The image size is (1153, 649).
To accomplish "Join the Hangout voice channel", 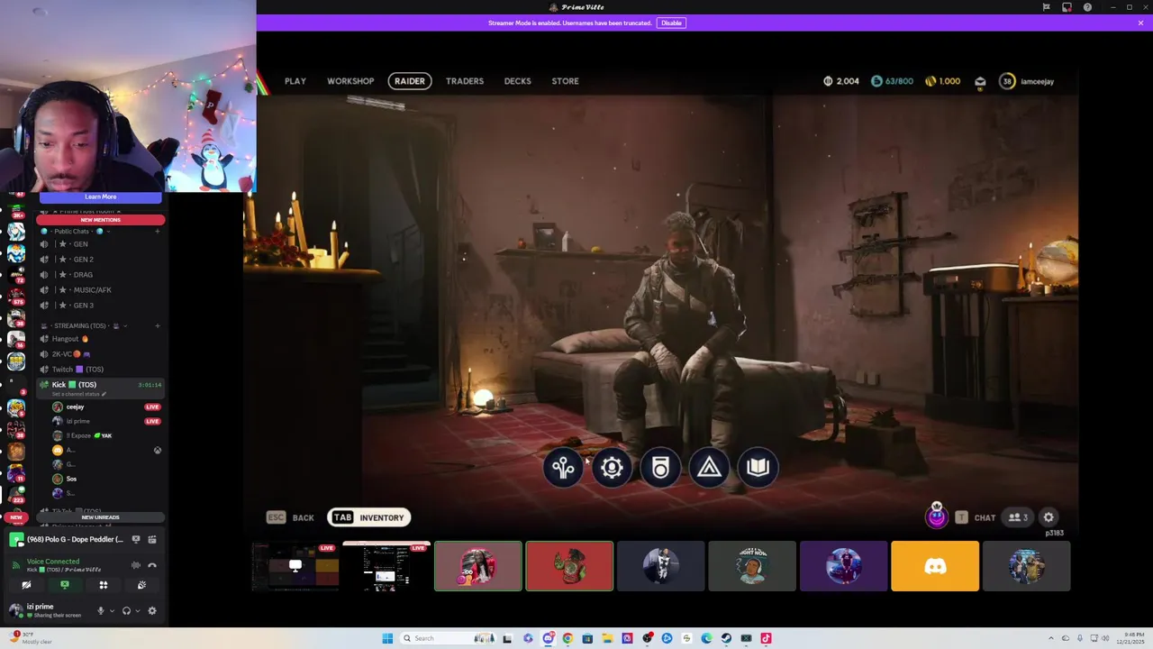I will tap(99, 339).
